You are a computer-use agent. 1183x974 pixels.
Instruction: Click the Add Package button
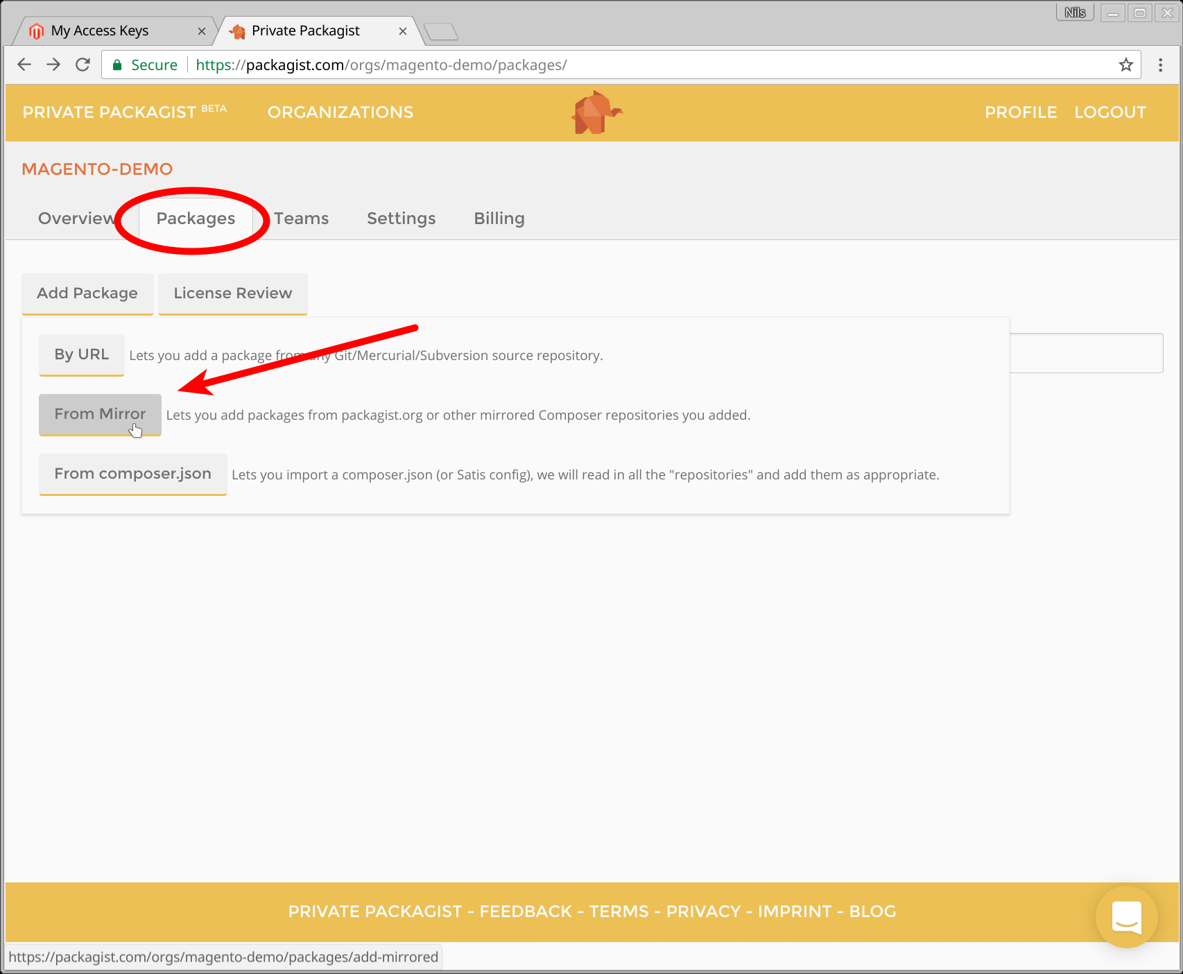coord(87,293)
